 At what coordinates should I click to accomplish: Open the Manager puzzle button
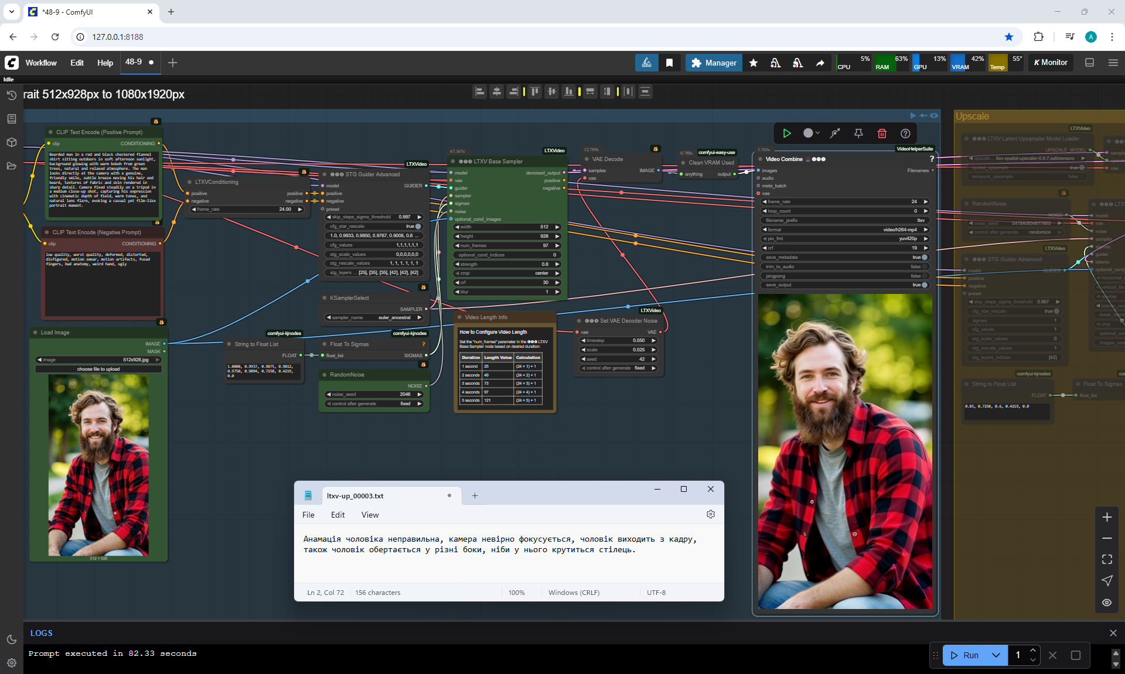pyautogui.click(x=713, y=63)
